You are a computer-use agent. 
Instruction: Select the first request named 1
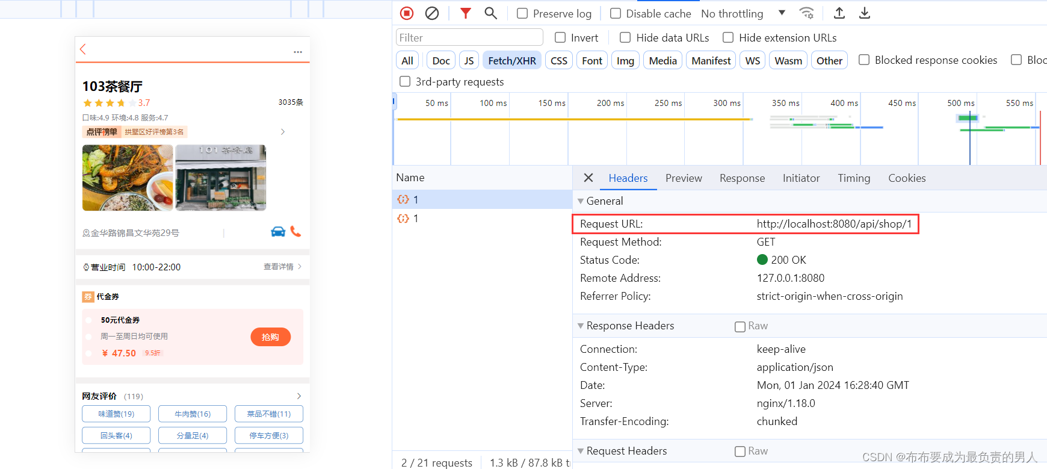pos(482,199)
